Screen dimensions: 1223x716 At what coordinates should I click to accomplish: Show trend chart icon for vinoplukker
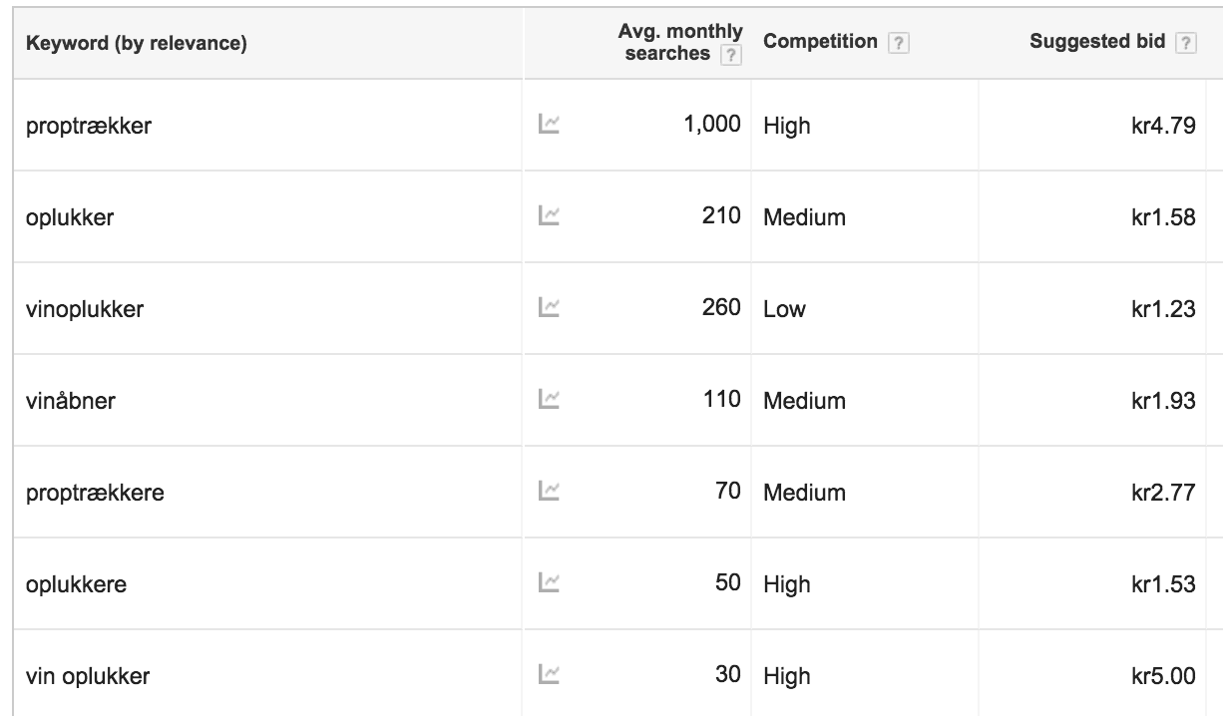click(547, 308)
